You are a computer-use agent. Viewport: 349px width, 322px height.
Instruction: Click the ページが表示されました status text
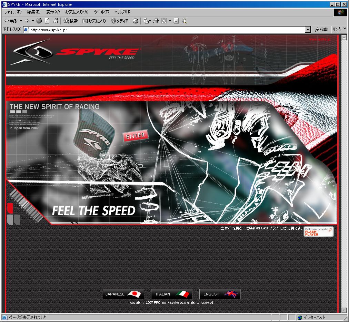pyautogui.click(x=28, y=318)
